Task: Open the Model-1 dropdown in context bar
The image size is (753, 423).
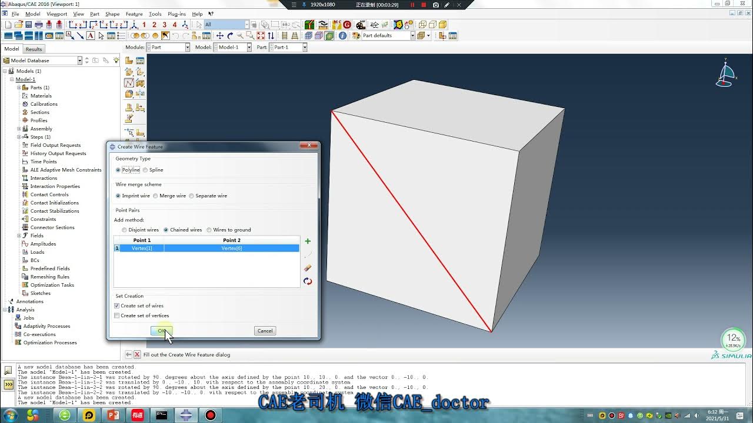Action: pos(249,47)
